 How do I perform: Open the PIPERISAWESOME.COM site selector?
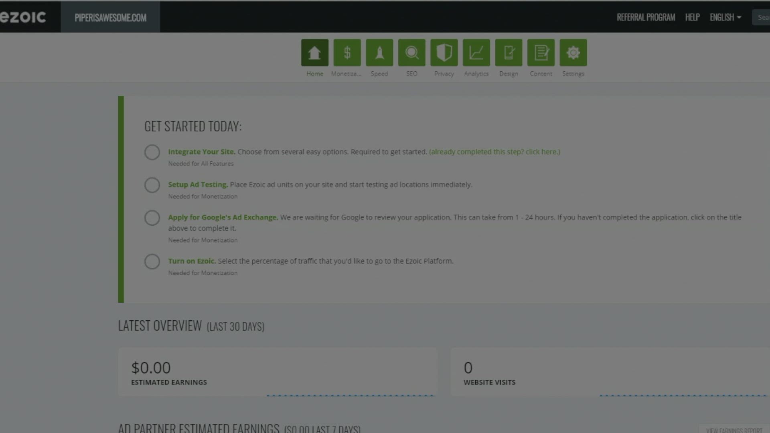click(x=110, y=17)
